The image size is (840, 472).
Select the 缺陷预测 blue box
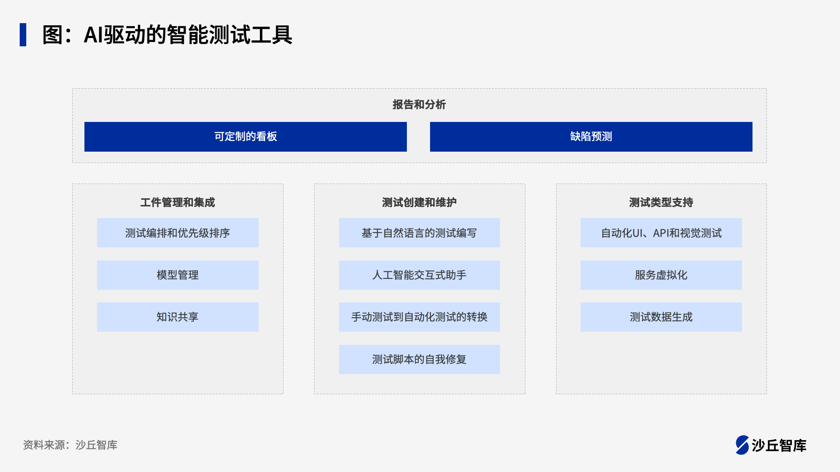pyautogui.click(x=591, y=137)
